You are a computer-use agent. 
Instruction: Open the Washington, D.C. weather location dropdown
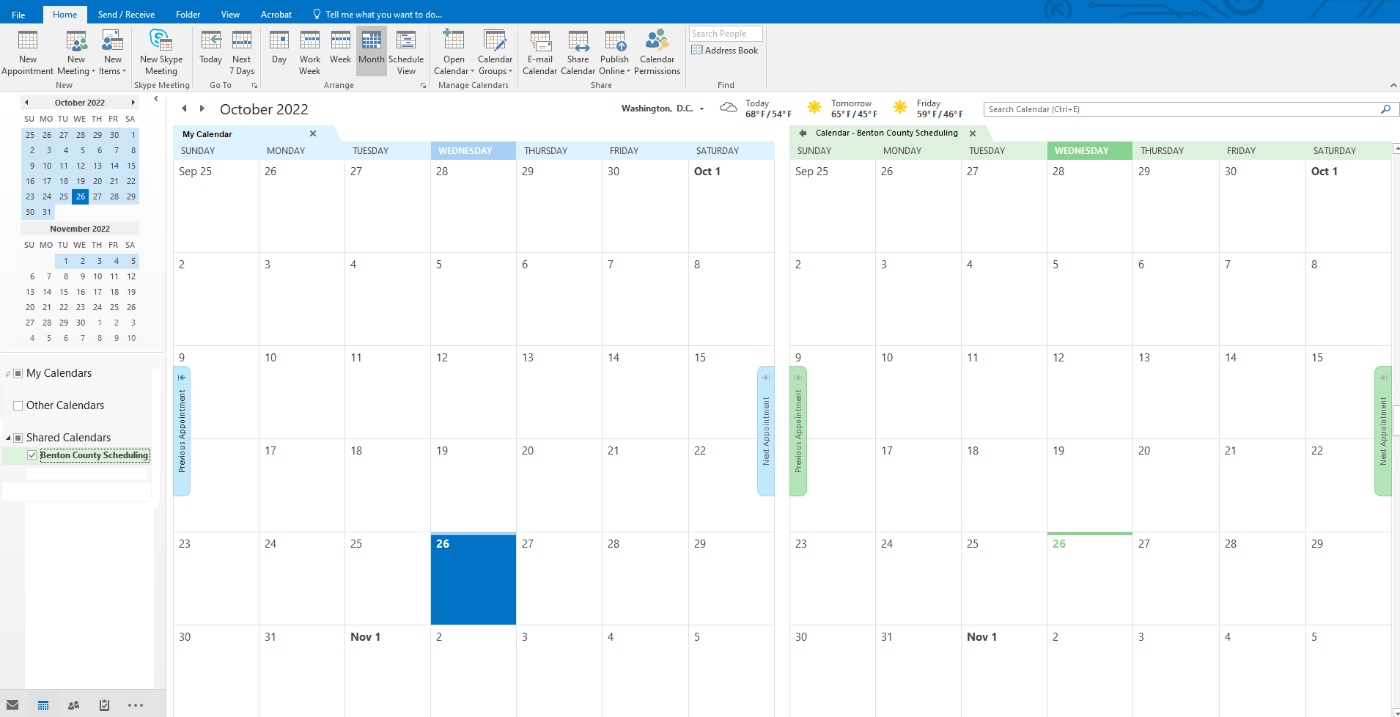click(701, 109)
